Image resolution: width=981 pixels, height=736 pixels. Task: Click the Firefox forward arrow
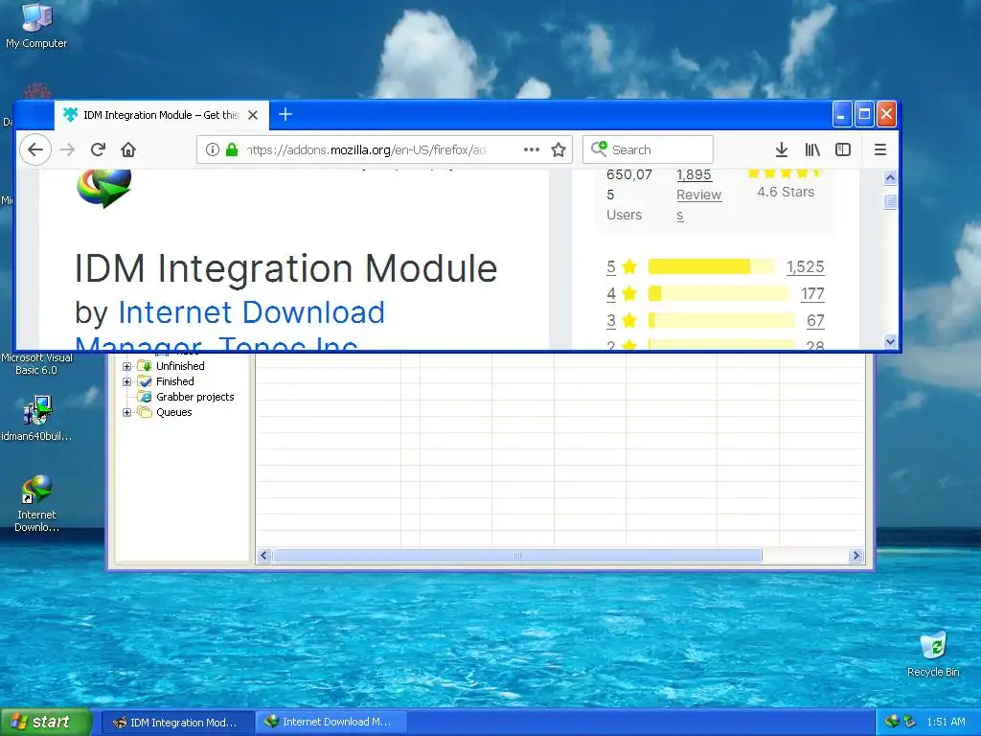pyautogui.click(x=67, y=149)
